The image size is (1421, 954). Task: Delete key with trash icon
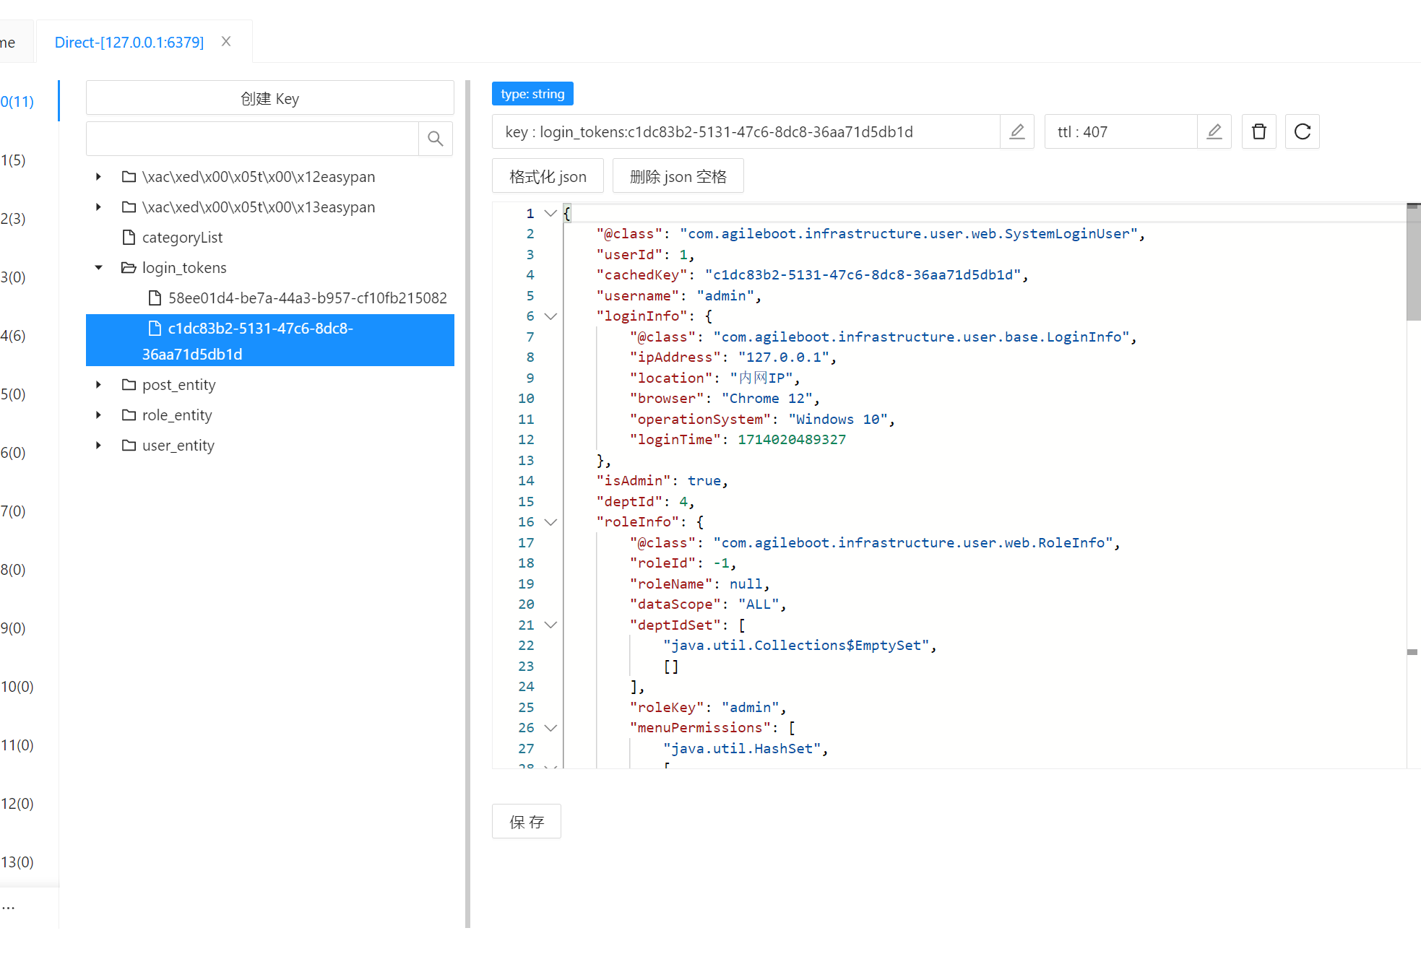coord(1259,131)
